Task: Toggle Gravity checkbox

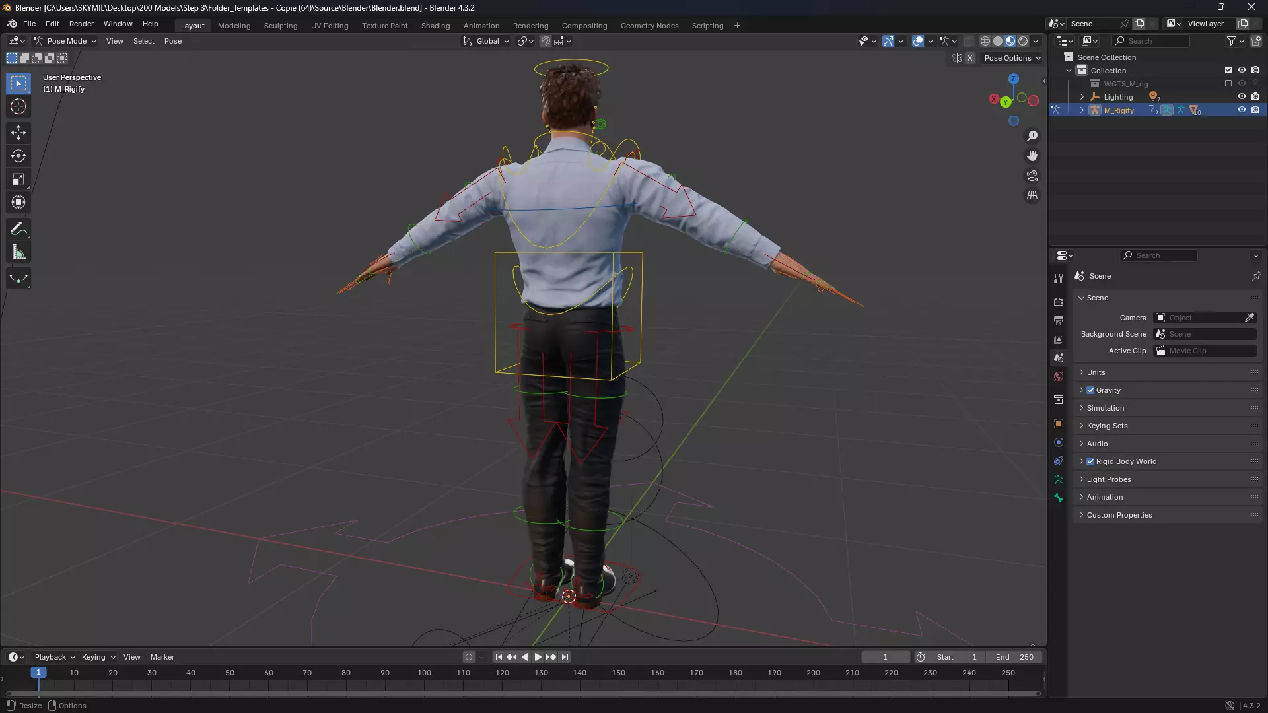Action: click(1090, 390)
